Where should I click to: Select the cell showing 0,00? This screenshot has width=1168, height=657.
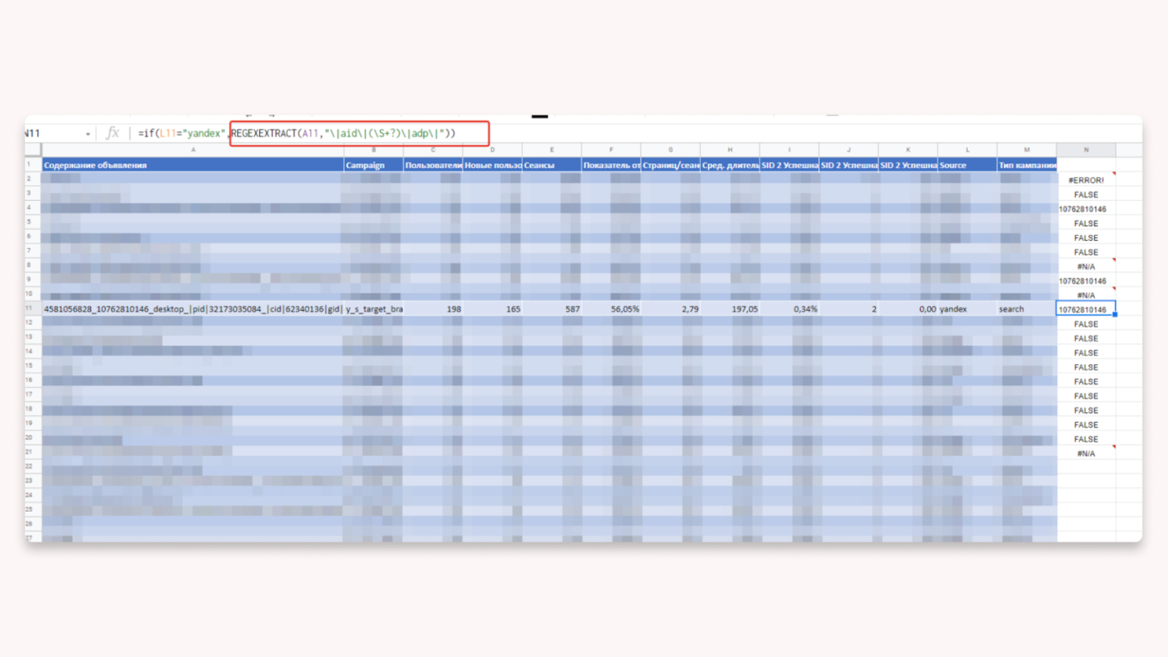908,309
